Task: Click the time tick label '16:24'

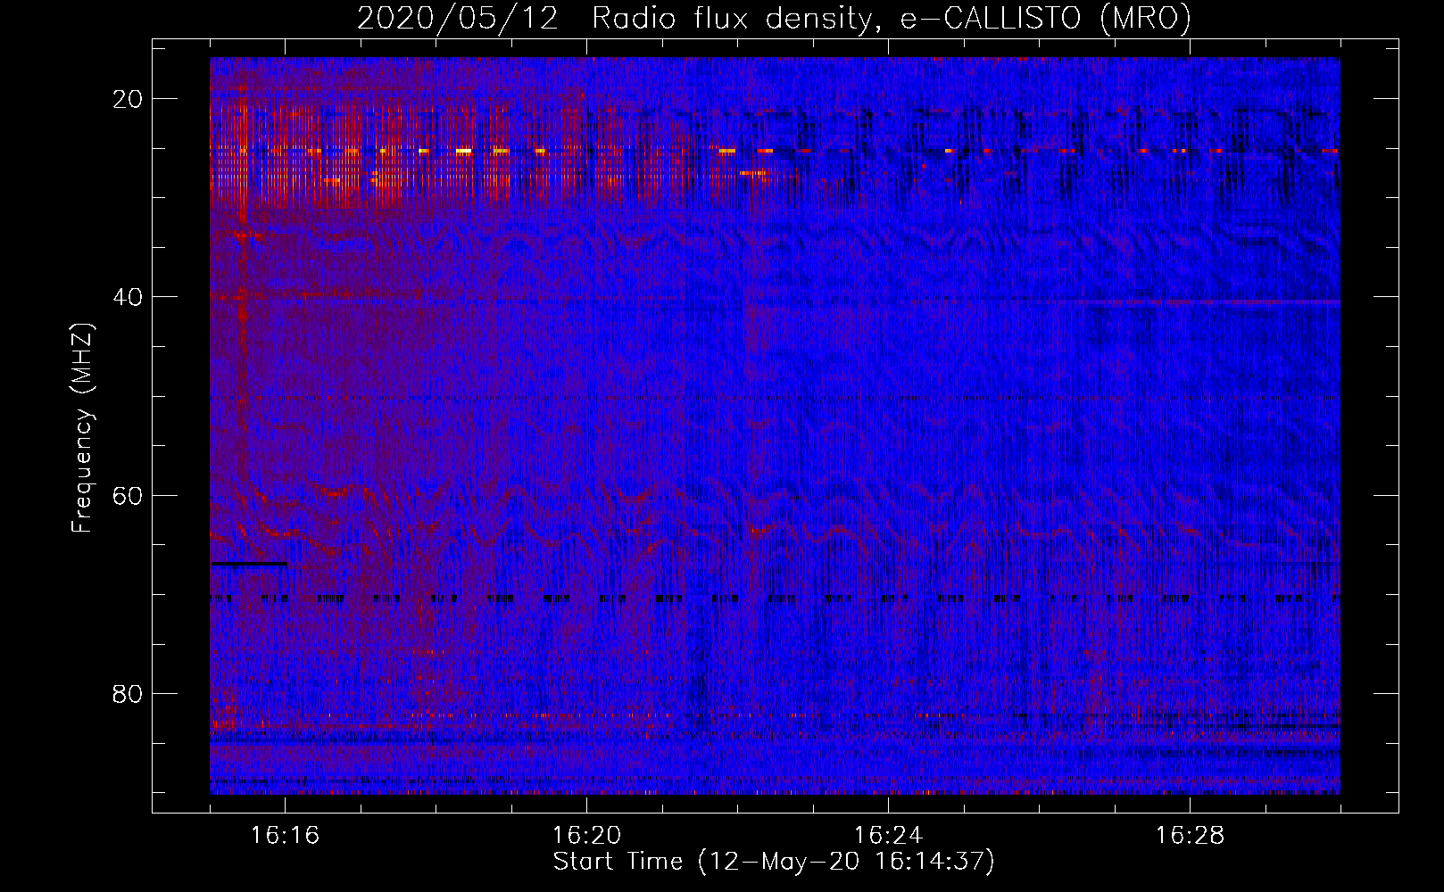Action: click(888, 835)
